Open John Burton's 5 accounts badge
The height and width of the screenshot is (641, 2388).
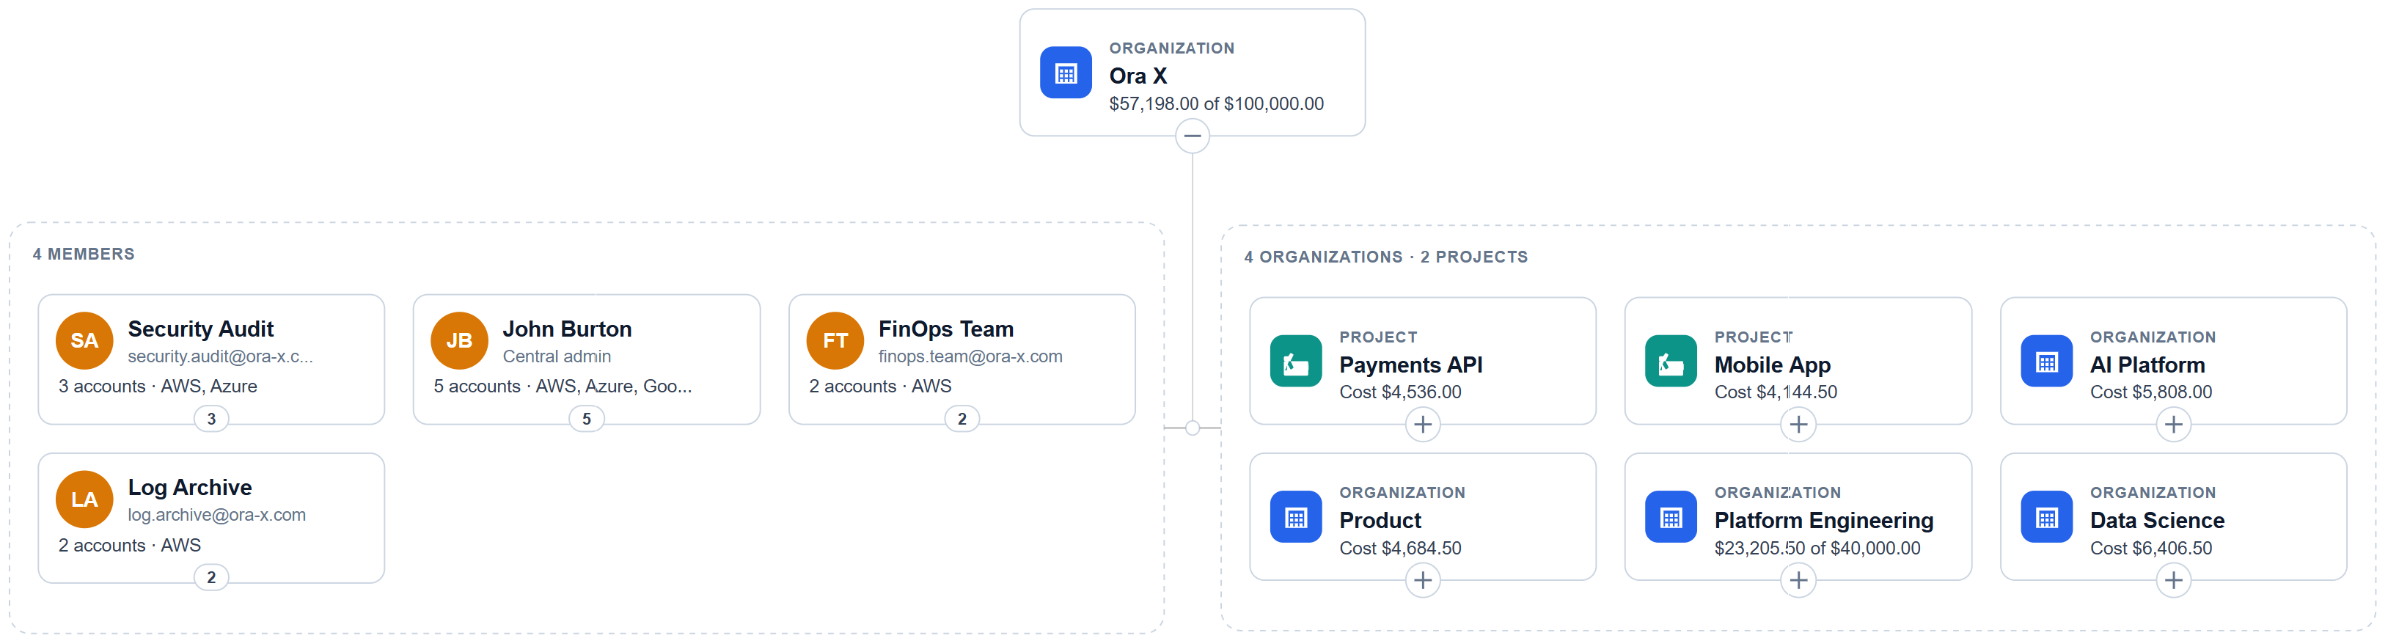click(x=586, y=420)
